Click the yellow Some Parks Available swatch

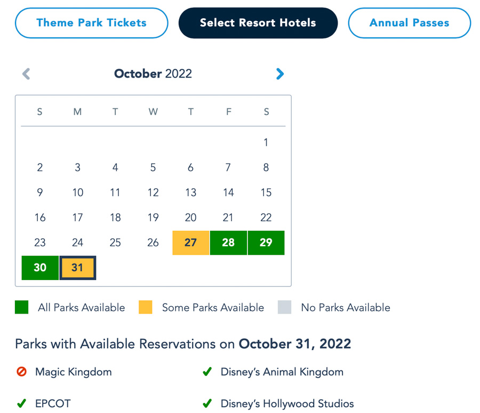(x=146, y=307)
